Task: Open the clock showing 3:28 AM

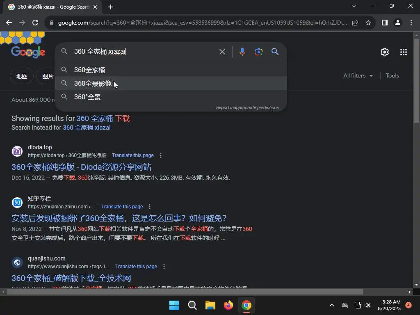Action: [389, 305]
